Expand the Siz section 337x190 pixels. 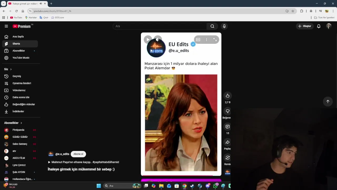(x=8, y=69)
